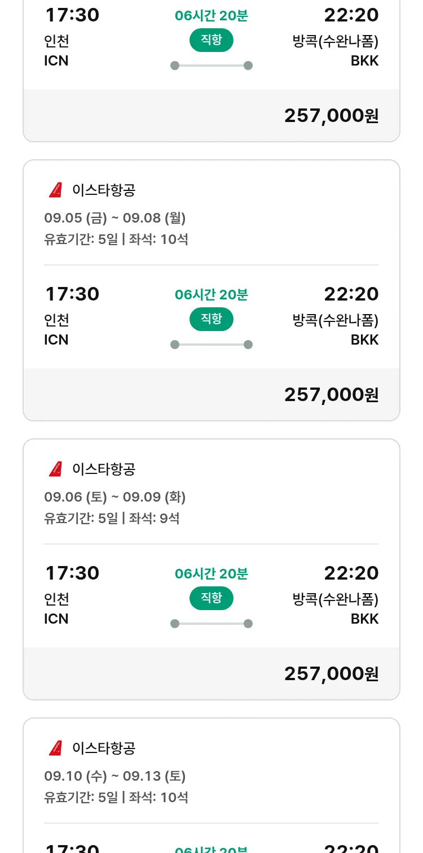Click route line on the 9석 flight card
Image resolution: width=423 pixels, height=853 pixels.
211,624
